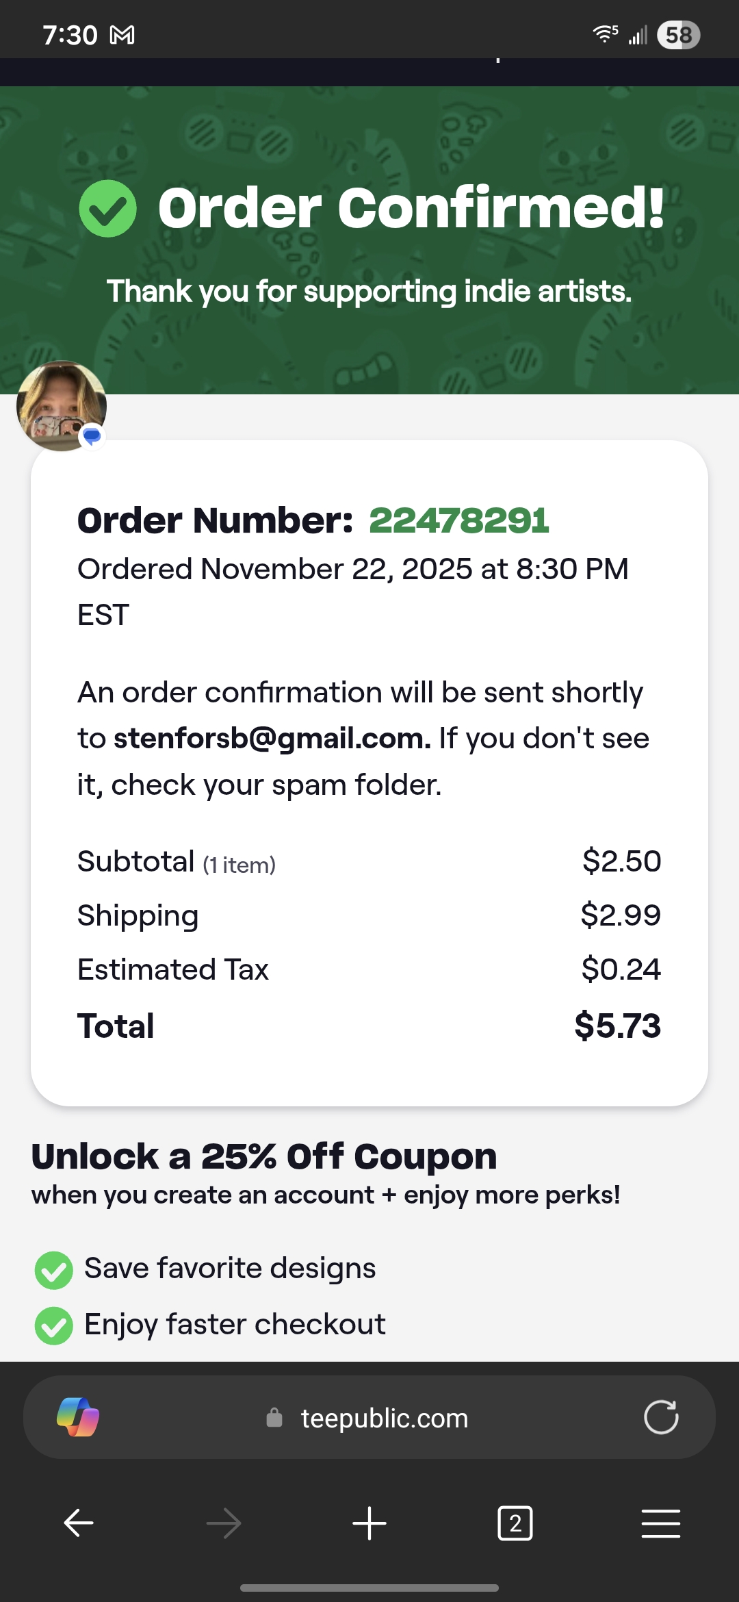Tap the forward navigation arrow

[x=224, y=1523]
